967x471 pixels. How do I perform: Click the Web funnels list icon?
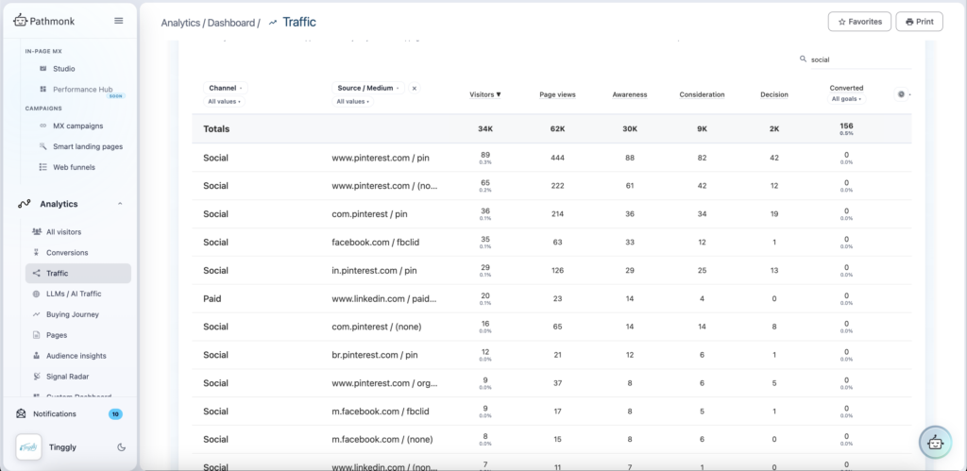coord(43,167)
